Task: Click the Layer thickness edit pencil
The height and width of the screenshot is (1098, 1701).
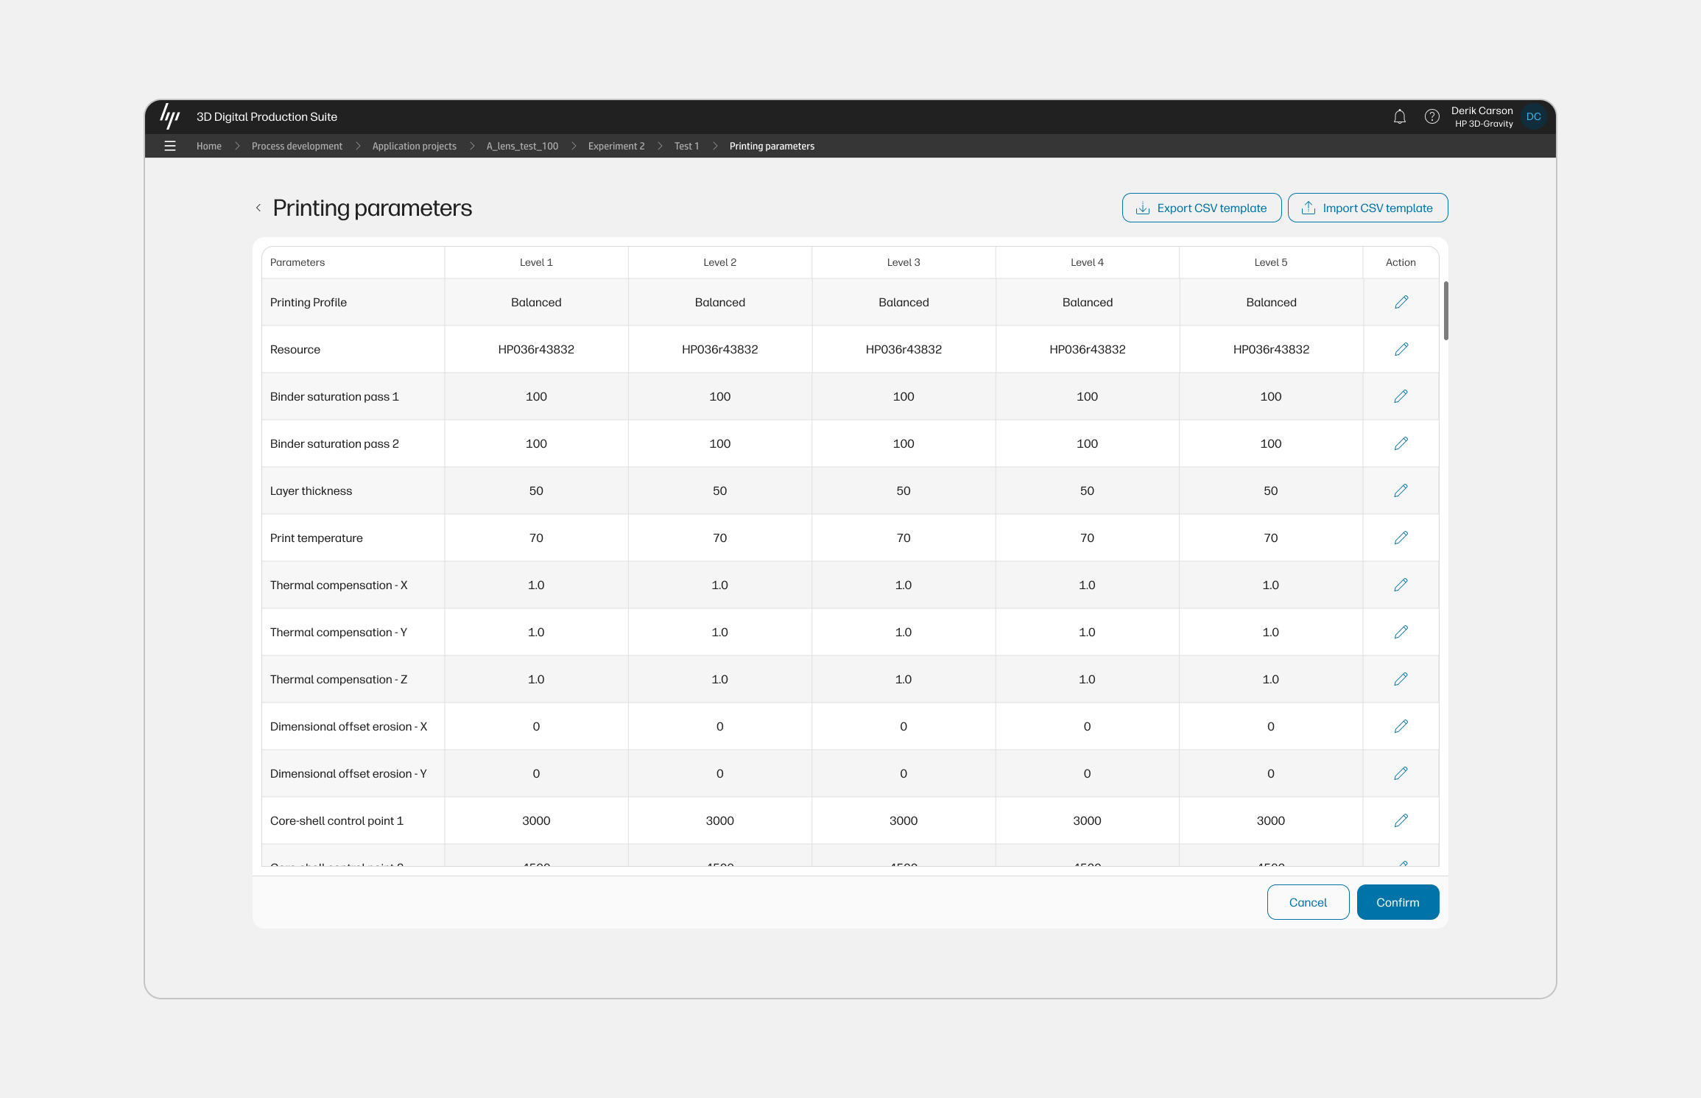Action: 1401,490
